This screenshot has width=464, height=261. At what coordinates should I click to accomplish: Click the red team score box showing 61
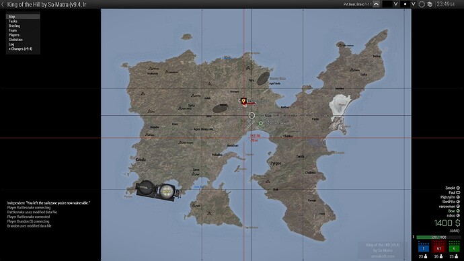[439, 248]
